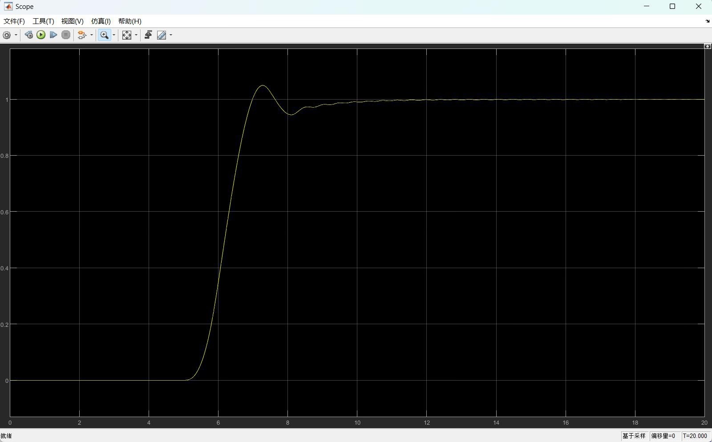This screenshot has height=442, width=712.
Task: Open the 帮助(H) menu
Action: point(130,21)
